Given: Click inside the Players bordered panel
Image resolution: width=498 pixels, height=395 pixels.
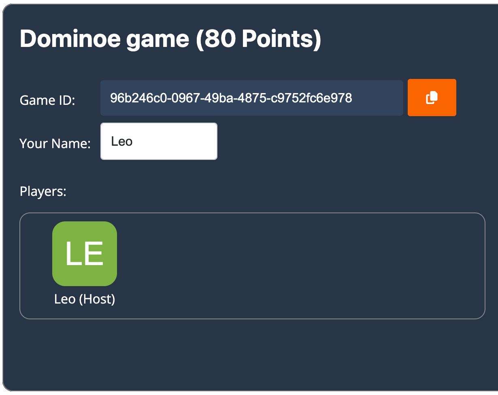Looking at the screenshot, I should point(283,265).
